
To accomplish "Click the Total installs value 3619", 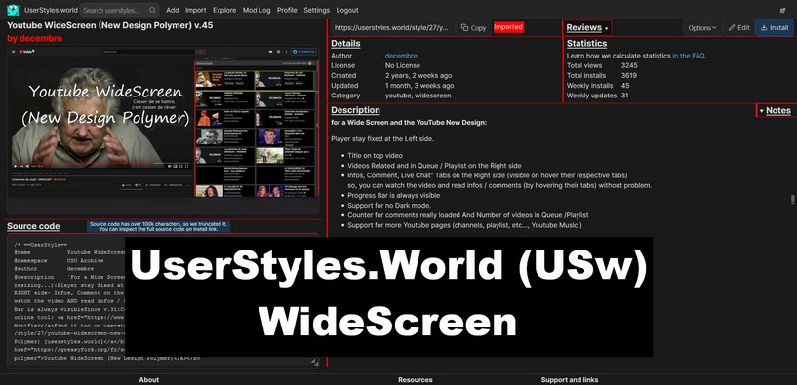I will (629, 76).
